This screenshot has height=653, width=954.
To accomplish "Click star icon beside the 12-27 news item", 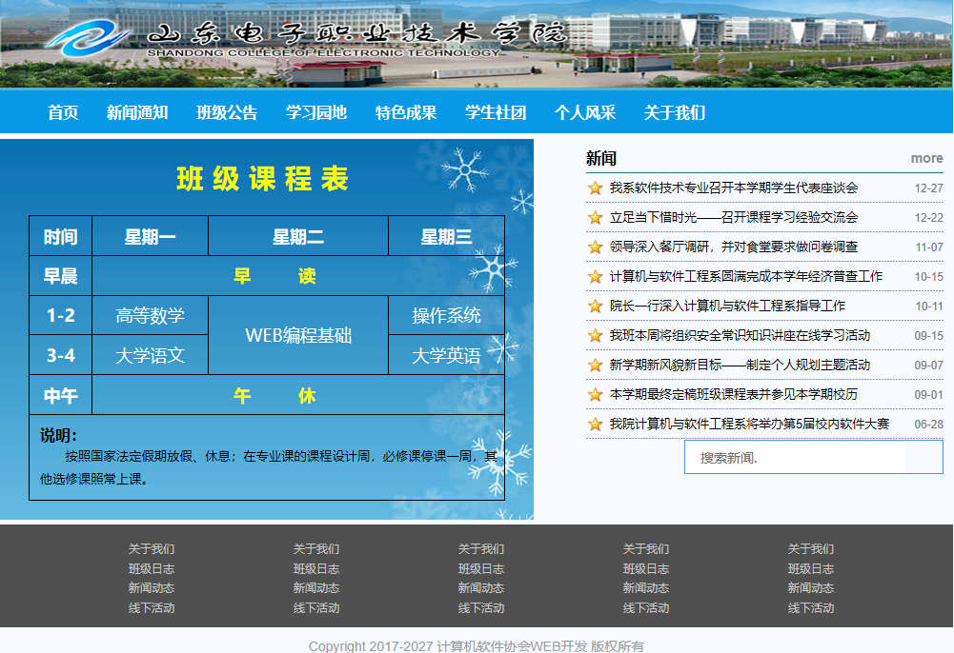I will point(596,188).
